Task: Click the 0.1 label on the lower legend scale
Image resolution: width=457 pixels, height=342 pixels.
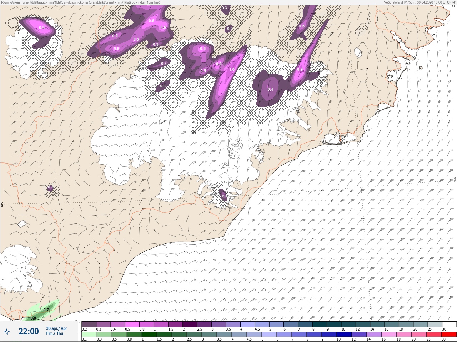Action: pyautogui.click(x=85, y=339)
